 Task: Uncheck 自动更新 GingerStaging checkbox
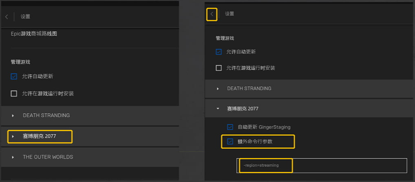tap(230, 127)
